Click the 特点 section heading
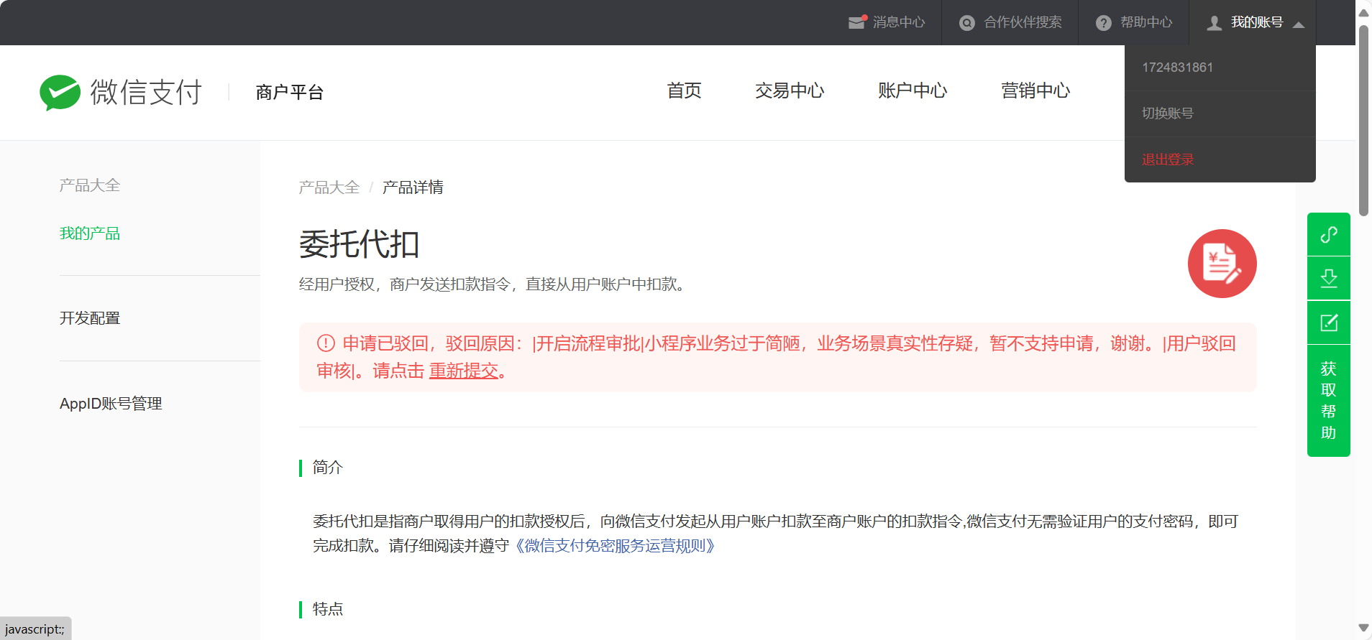Screen dimensions: 1372x640 pos(328,609)
